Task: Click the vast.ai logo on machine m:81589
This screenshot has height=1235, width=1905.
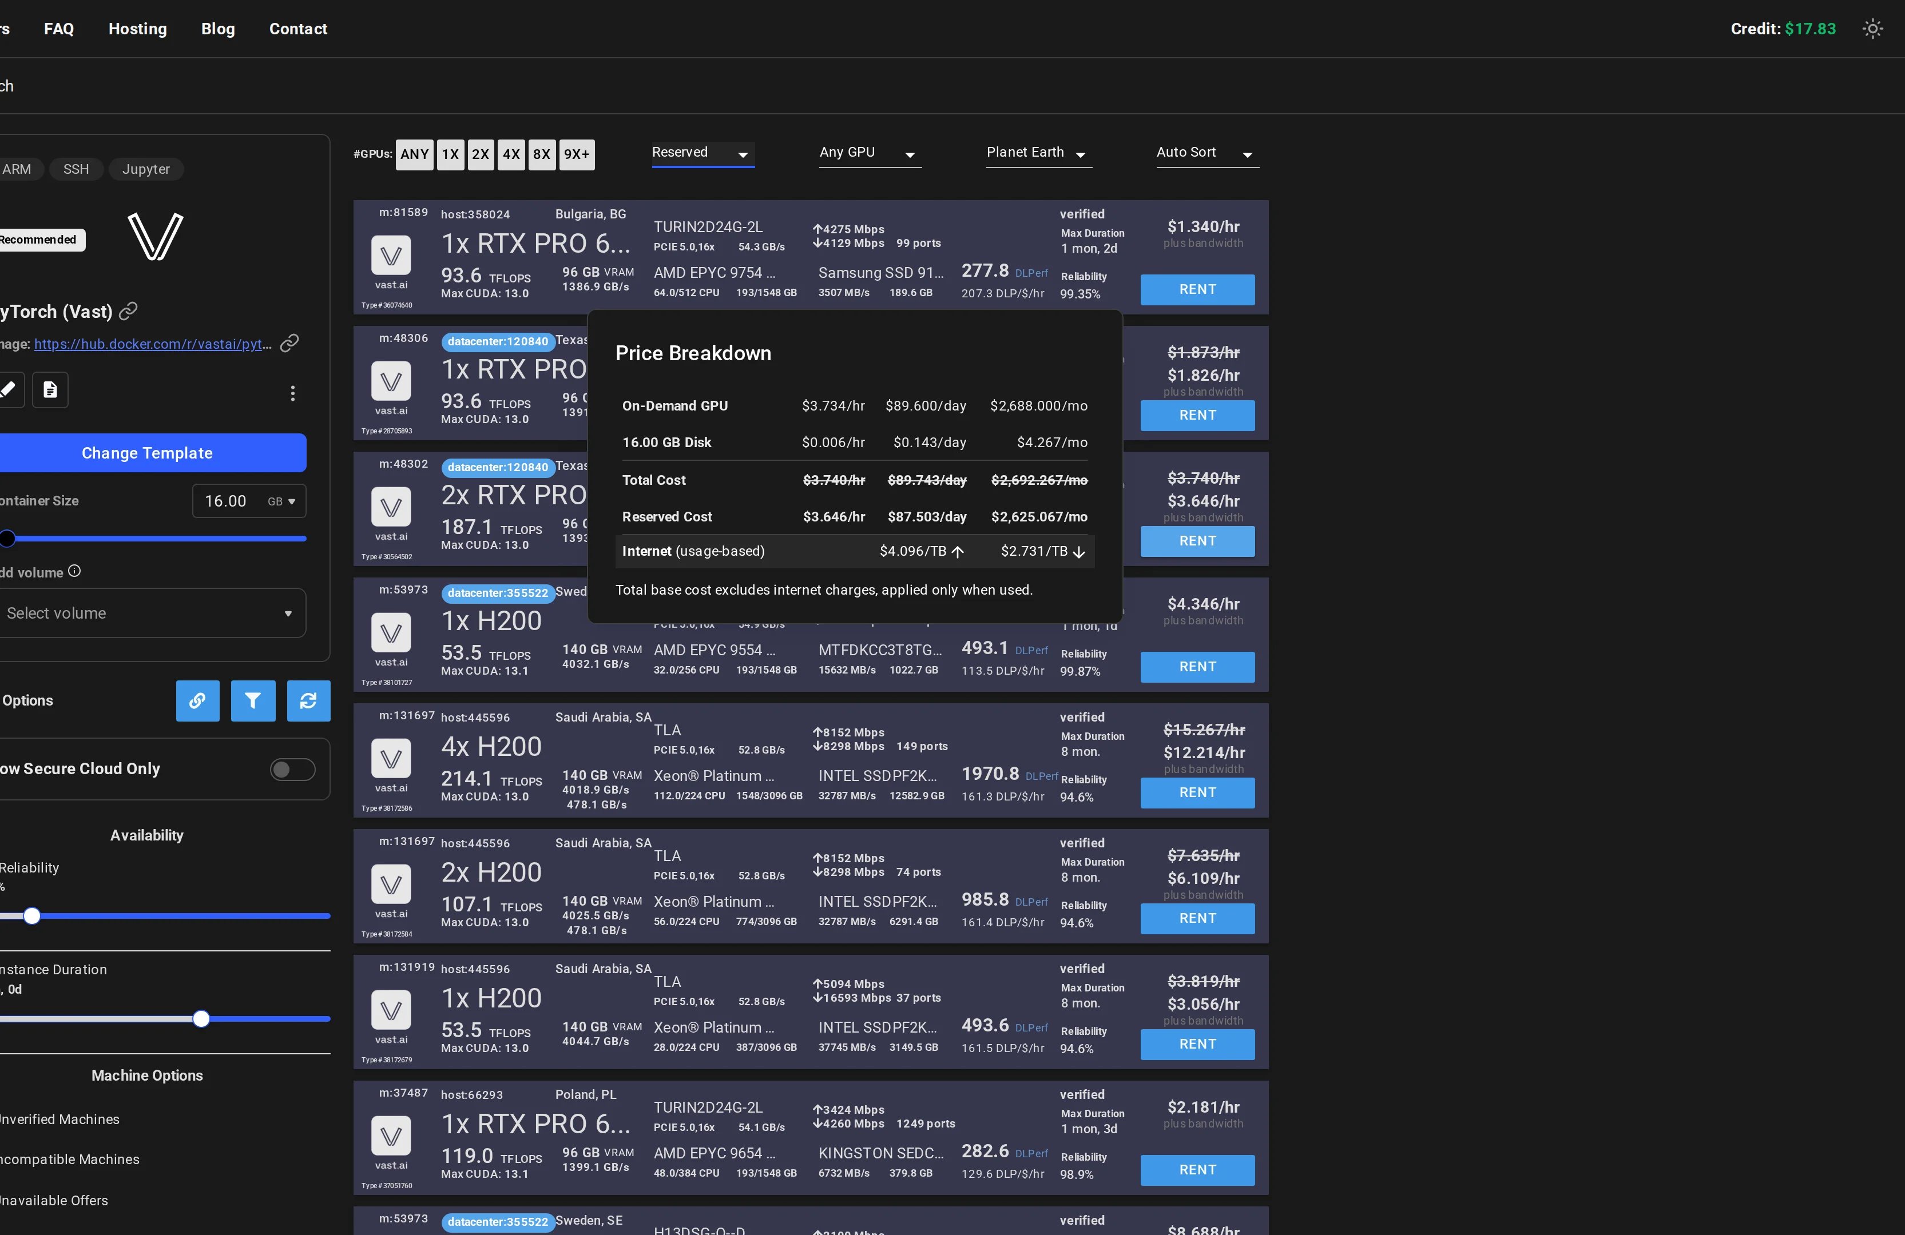Action: point(391,256)
